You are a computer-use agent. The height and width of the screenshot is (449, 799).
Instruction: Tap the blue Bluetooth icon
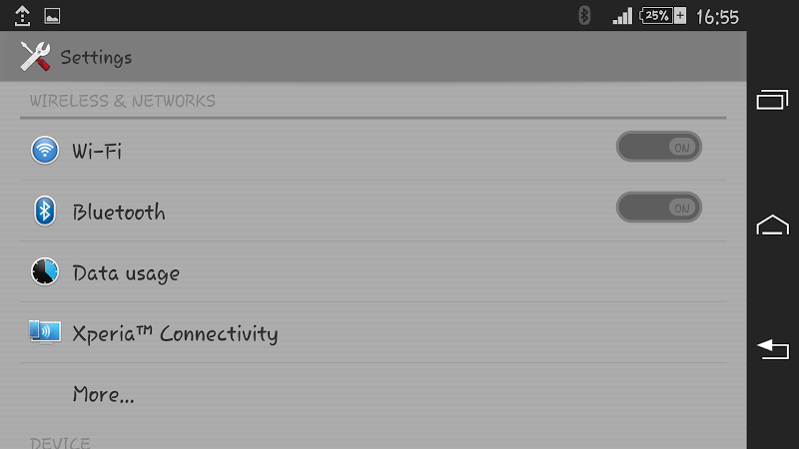(x=45, y=212)
